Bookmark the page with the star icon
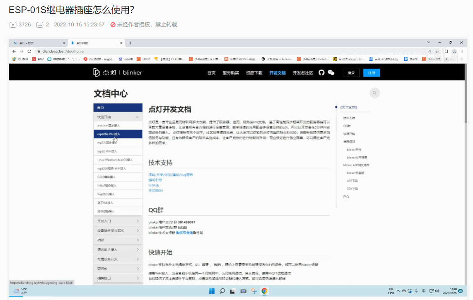The height and width of the screenshot is (300, 473). (437, 52)
